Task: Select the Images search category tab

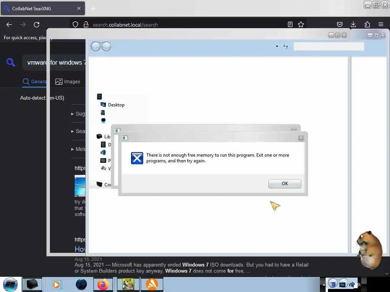Action: click(68, 81)
